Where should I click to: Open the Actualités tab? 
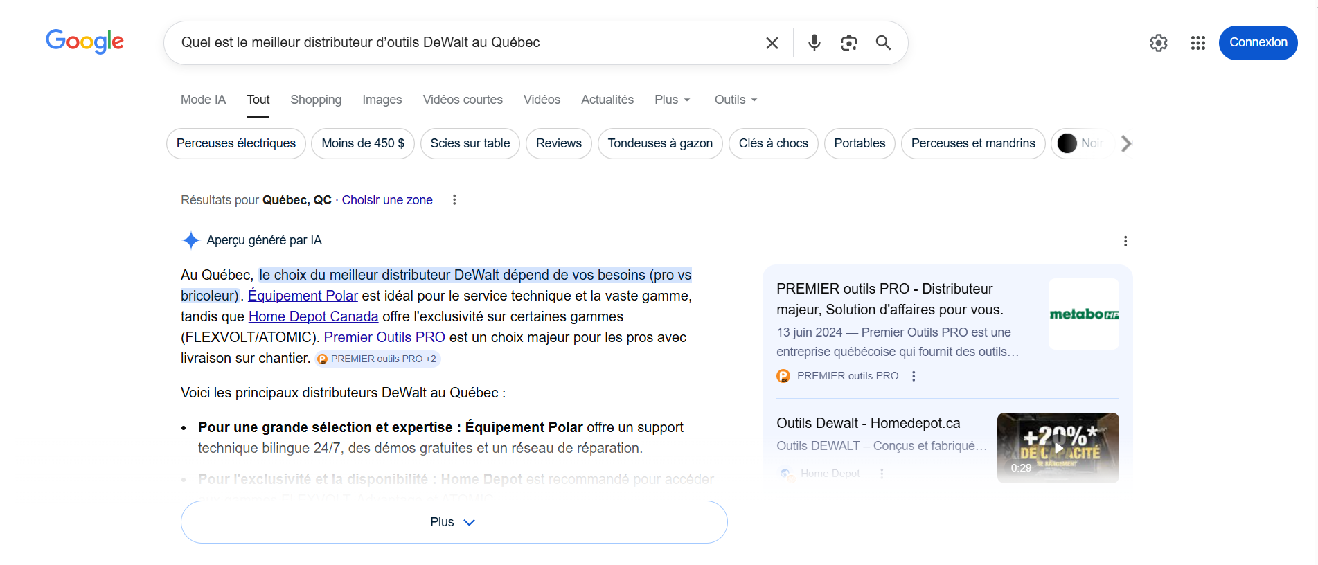(x=607, y=100)
